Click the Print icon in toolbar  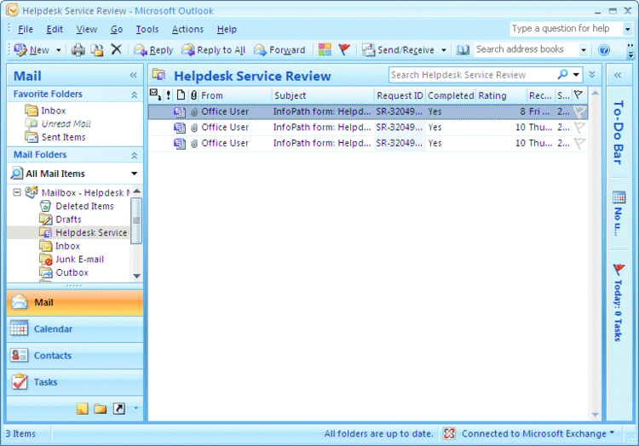click(78, 50)
